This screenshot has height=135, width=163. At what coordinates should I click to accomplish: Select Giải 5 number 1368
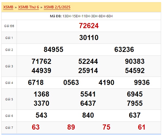[x=41, y=94]
